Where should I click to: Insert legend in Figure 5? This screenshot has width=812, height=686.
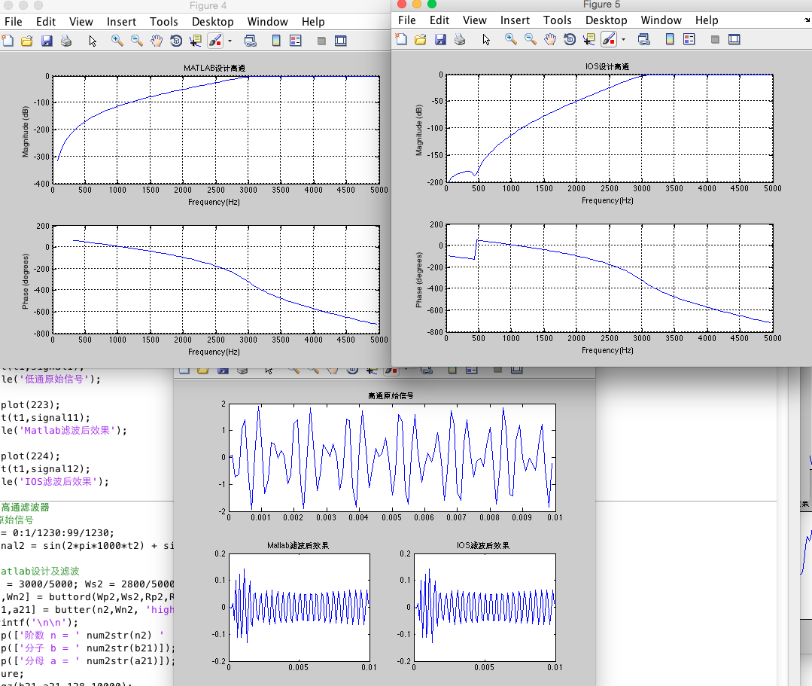(x=689, y=39)
